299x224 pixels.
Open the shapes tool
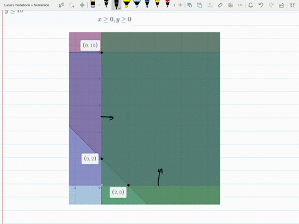[x=189, y=5]
